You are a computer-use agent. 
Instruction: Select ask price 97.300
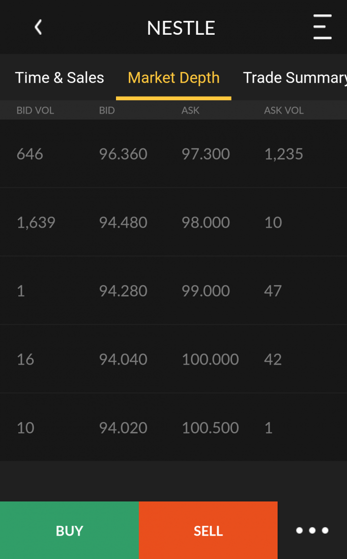tap(206, 154)
